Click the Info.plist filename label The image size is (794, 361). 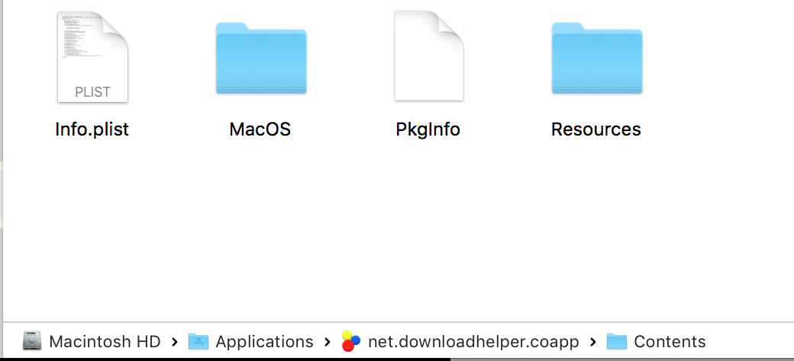(x=92, y=129)
